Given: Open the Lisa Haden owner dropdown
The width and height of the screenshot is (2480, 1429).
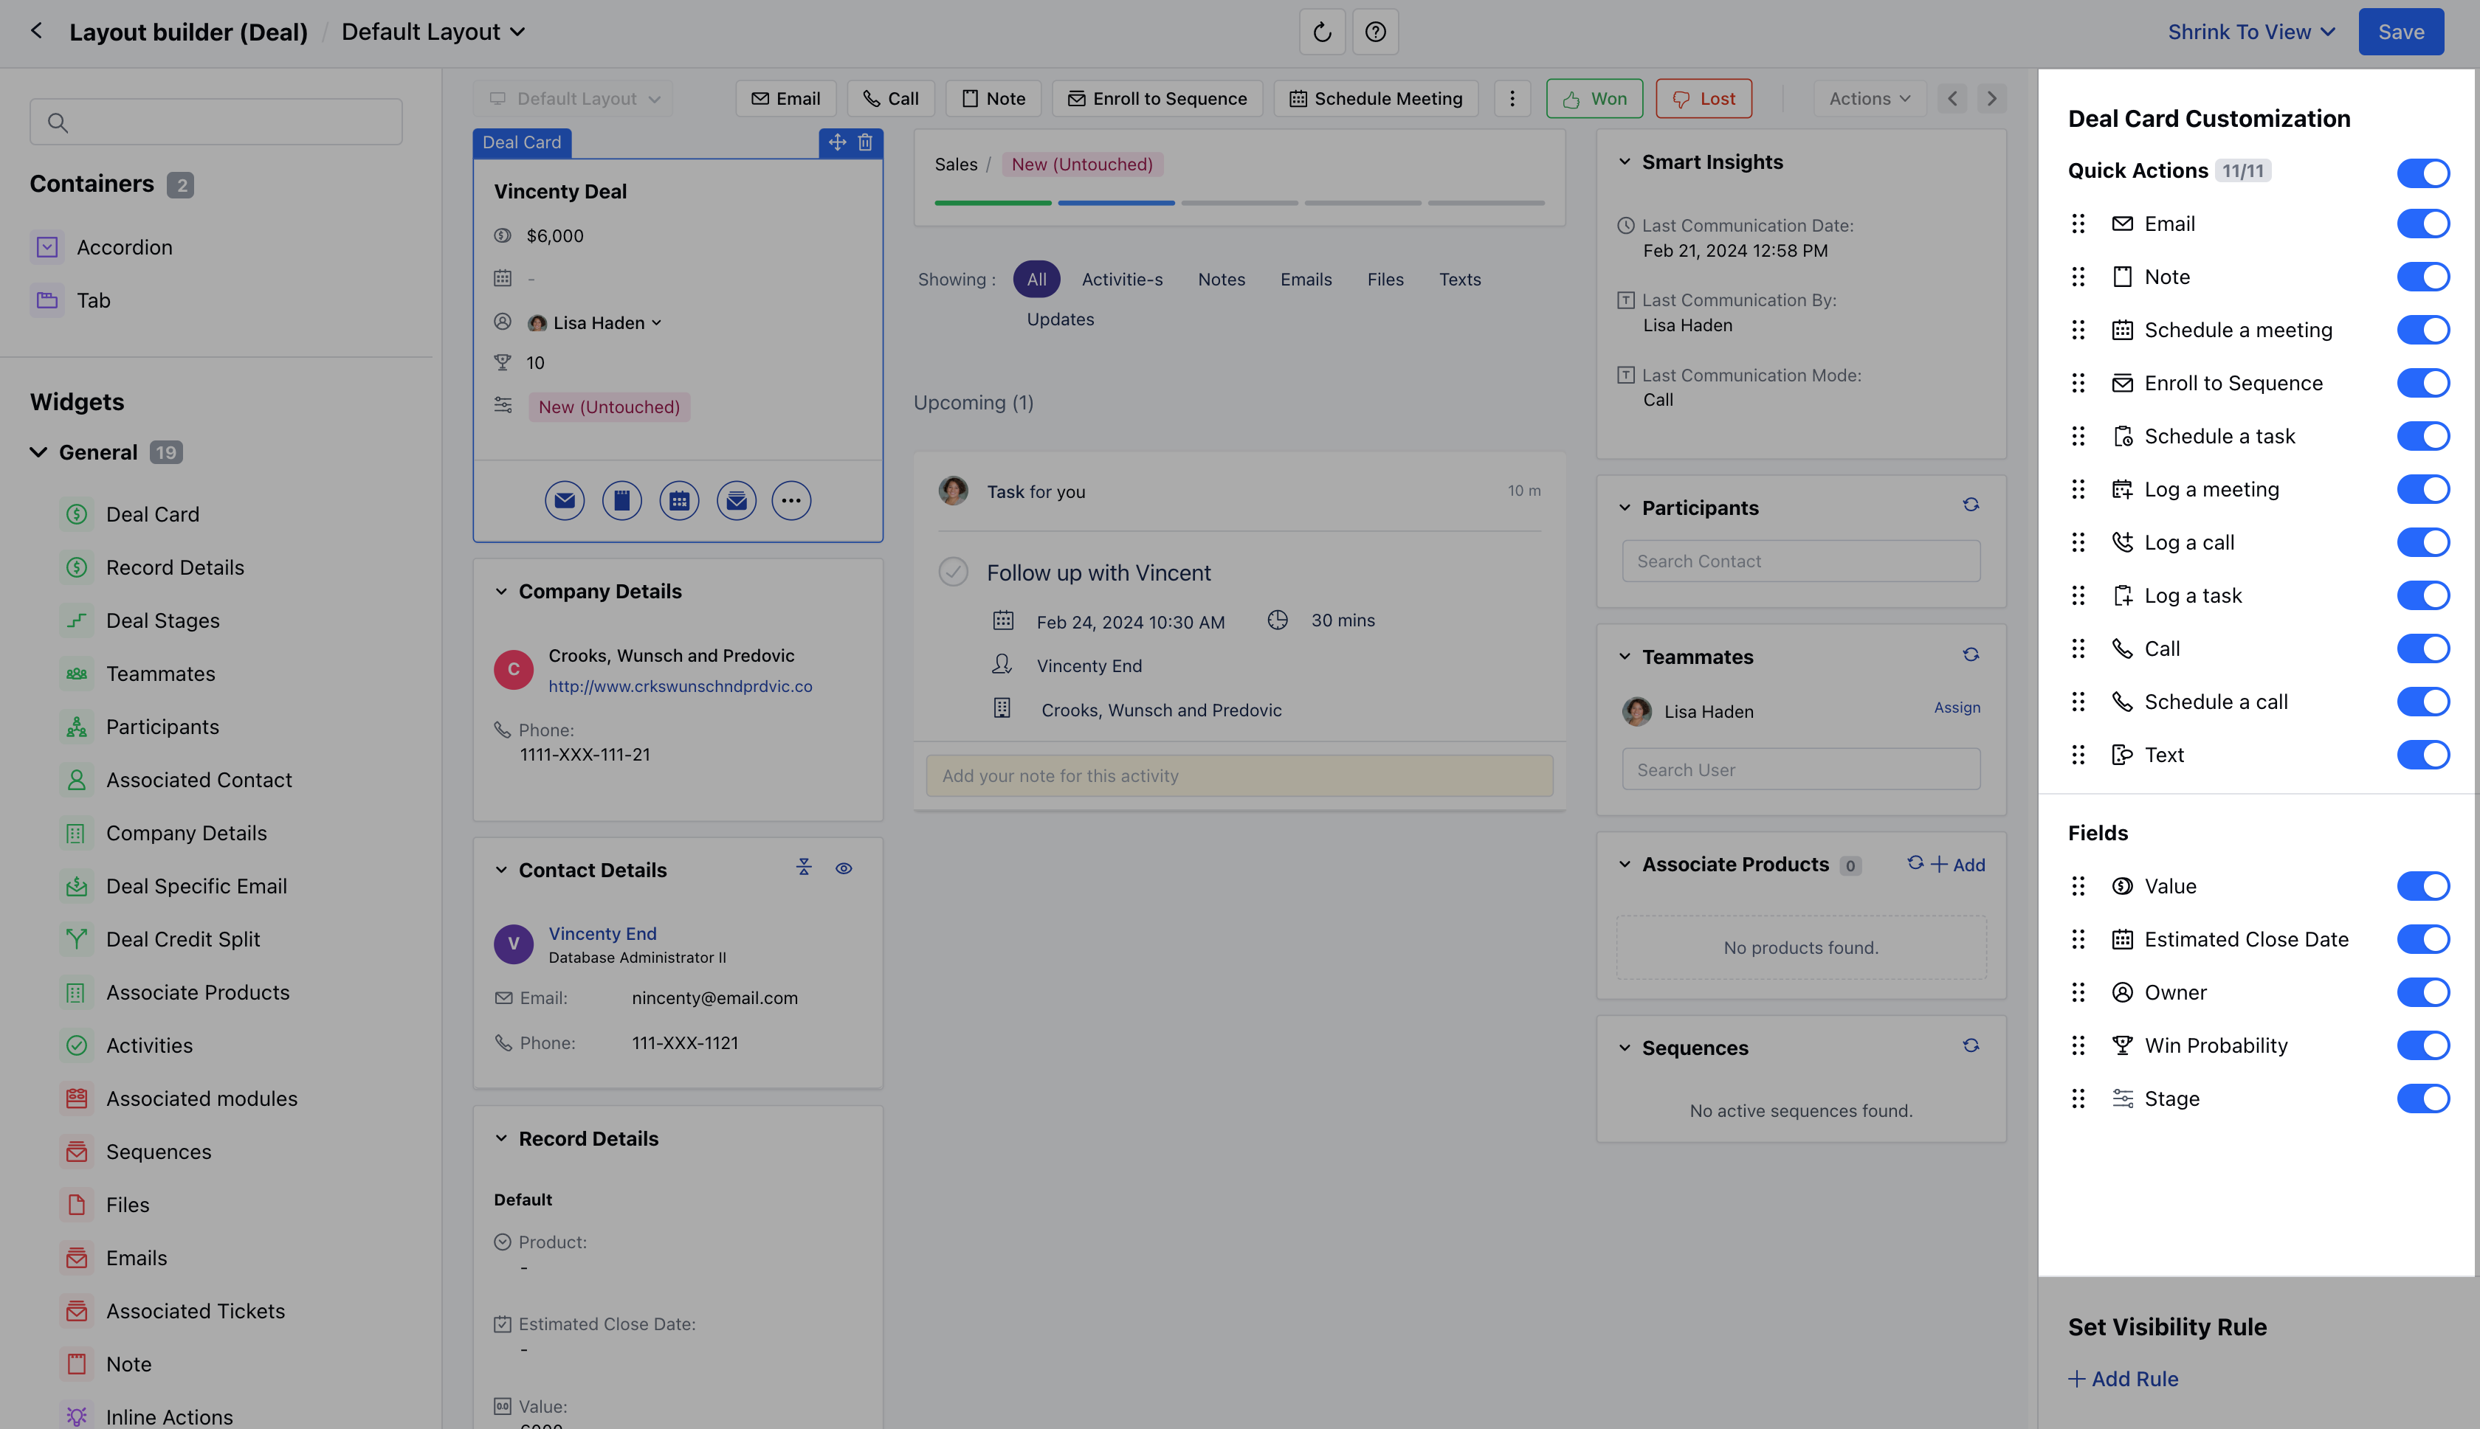Looking at the screenshot, I should 595,323.
